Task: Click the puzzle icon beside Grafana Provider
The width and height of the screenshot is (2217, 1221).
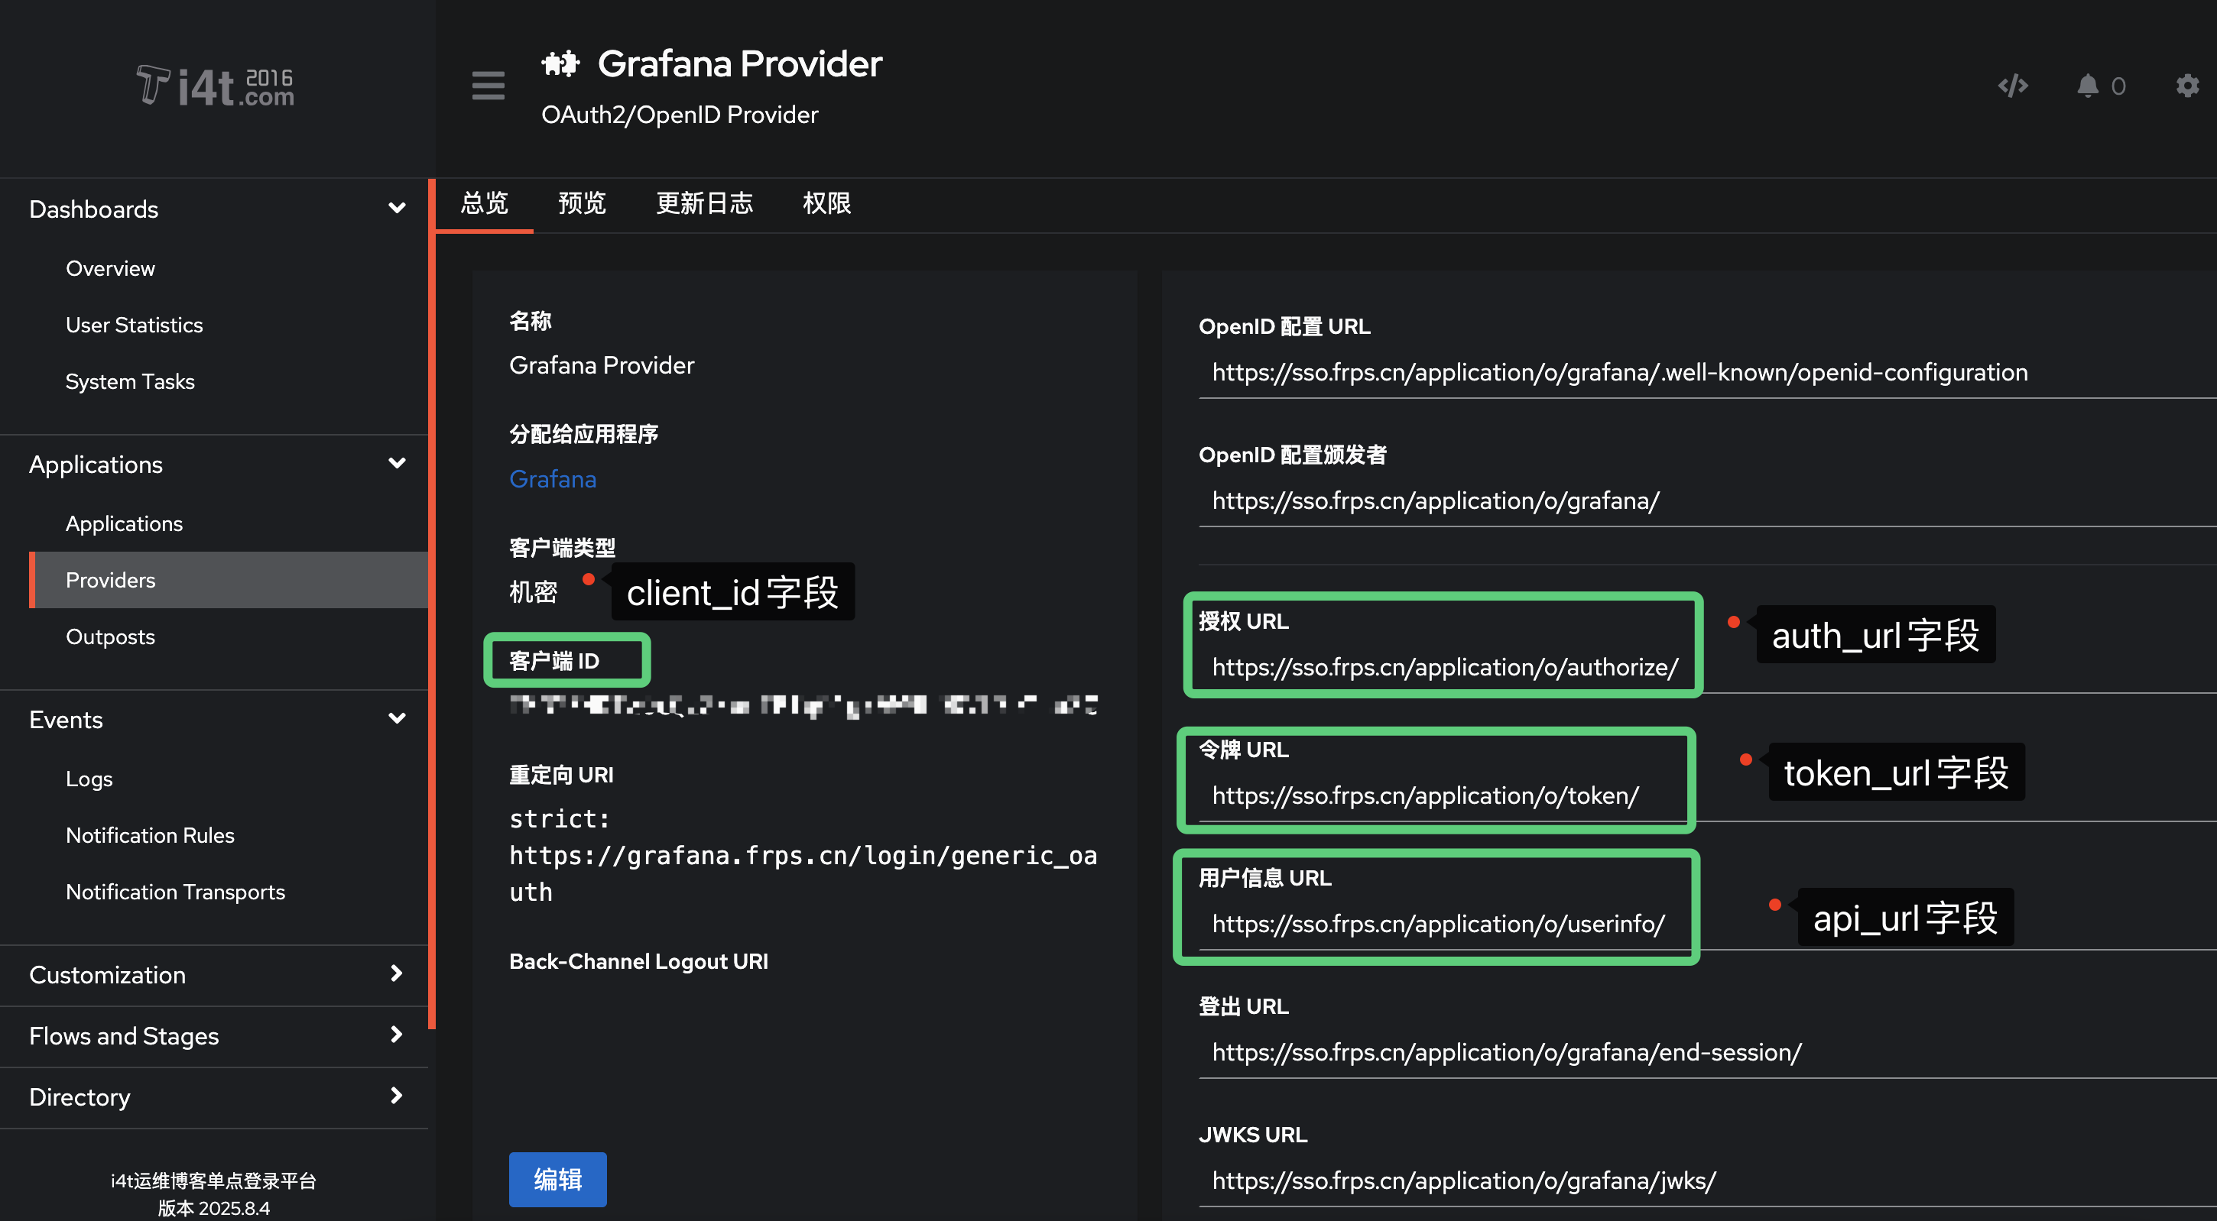Action: 560,62
